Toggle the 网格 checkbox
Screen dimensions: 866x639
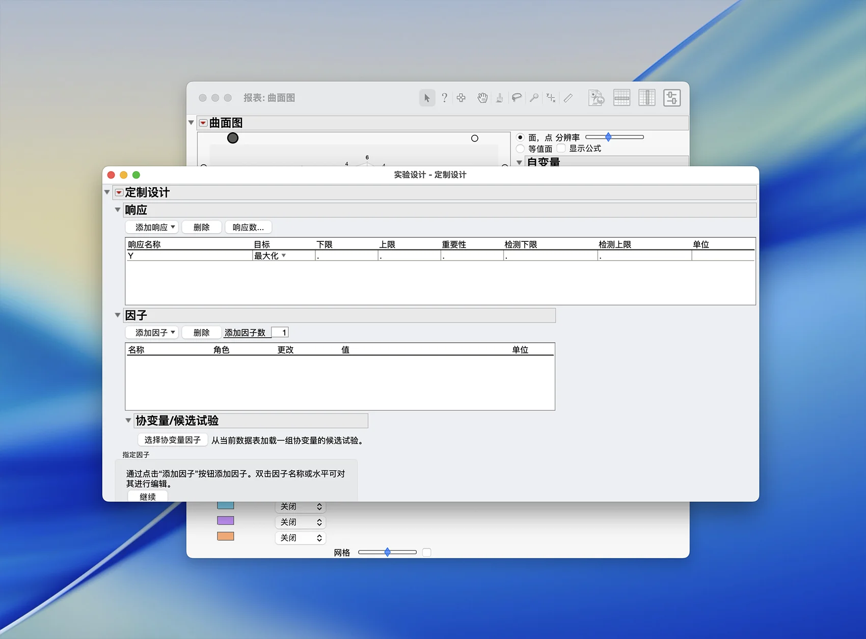pyautogui.click(x=426, y=552)
